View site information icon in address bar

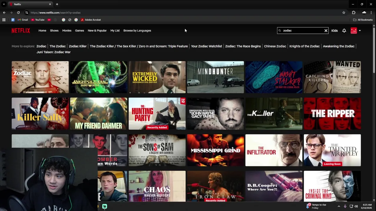[27, 13]
